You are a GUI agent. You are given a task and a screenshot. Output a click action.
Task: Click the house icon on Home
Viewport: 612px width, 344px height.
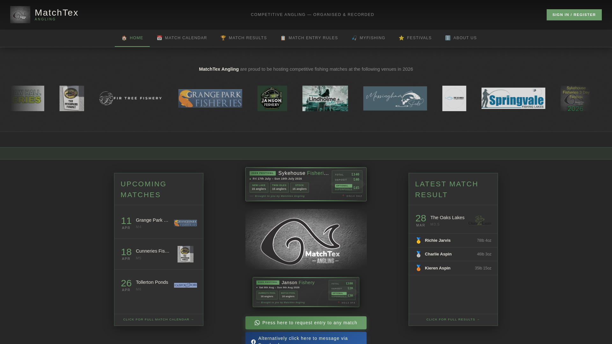pyautogui.click(x=124, y=38)
